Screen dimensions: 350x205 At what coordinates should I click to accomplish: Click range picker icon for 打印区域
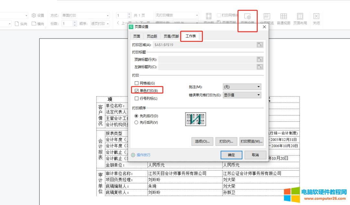click(260, 45)
